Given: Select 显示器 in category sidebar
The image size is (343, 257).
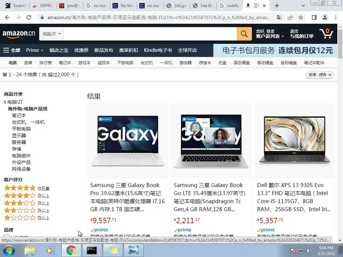Looking at the screenshot, I should (19, 136).
